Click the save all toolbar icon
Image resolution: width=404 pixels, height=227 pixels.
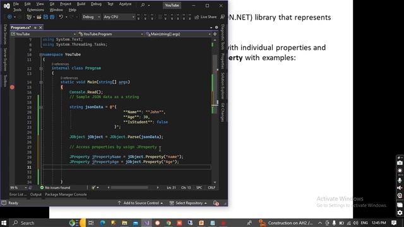[x=52, y=17]
